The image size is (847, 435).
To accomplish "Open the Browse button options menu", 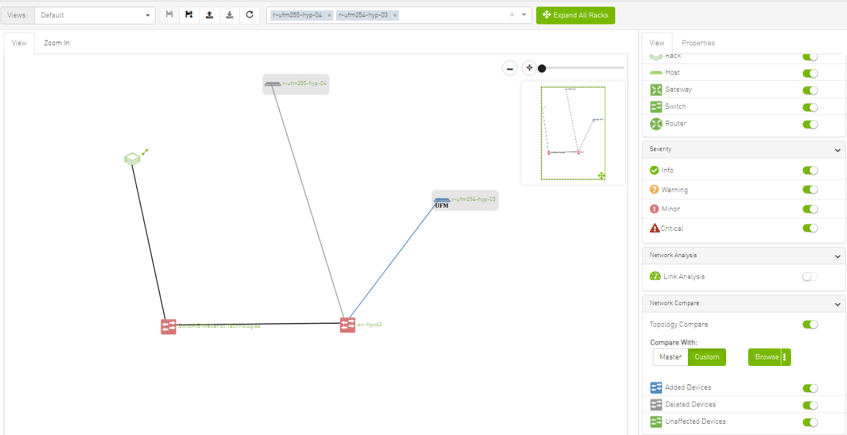I will coord(785,357).
